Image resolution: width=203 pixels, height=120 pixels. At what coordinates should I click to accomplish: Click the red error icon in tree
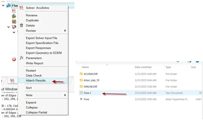click(x=14, y=59)
